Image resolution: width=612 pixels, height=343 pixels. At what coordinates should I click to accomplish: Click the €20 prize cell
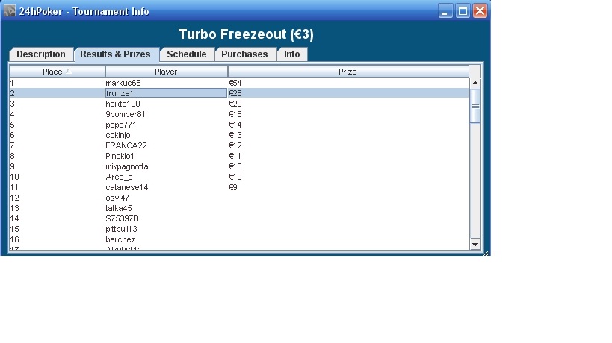click(x=235, y=104)
